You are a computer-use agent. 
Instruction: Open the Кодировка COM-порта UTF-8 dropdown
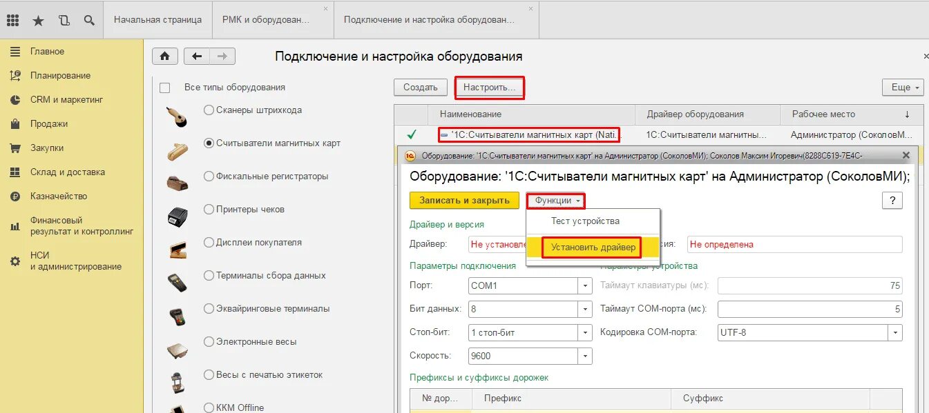point(895,332)
